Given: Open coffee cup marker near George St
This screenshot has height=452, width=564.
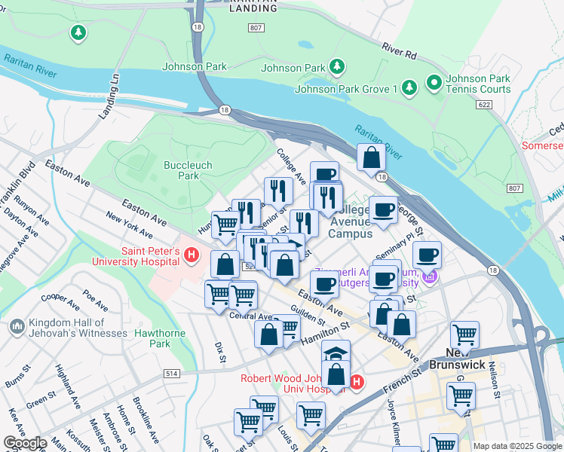Looking at the screenshot, I should 383,212.
